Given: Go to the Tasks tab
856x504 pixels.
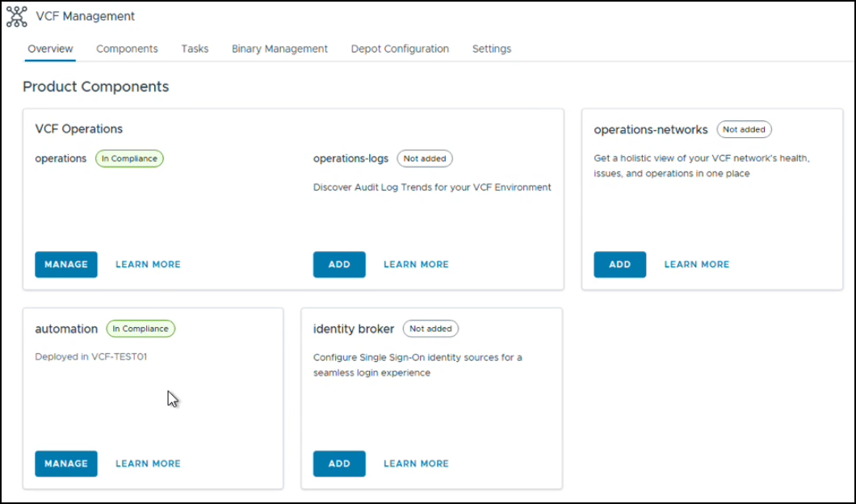Looking at the screenshot, I should pos(195,48).
